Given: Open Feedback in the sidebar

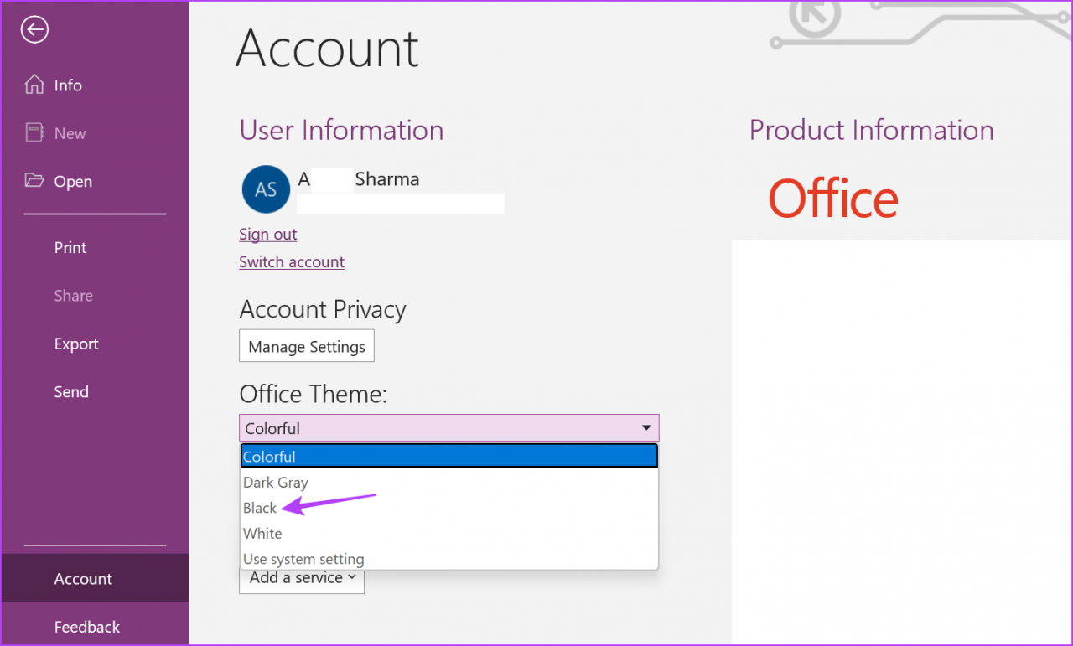Looking at the screenshot, I should coord(87,627).
